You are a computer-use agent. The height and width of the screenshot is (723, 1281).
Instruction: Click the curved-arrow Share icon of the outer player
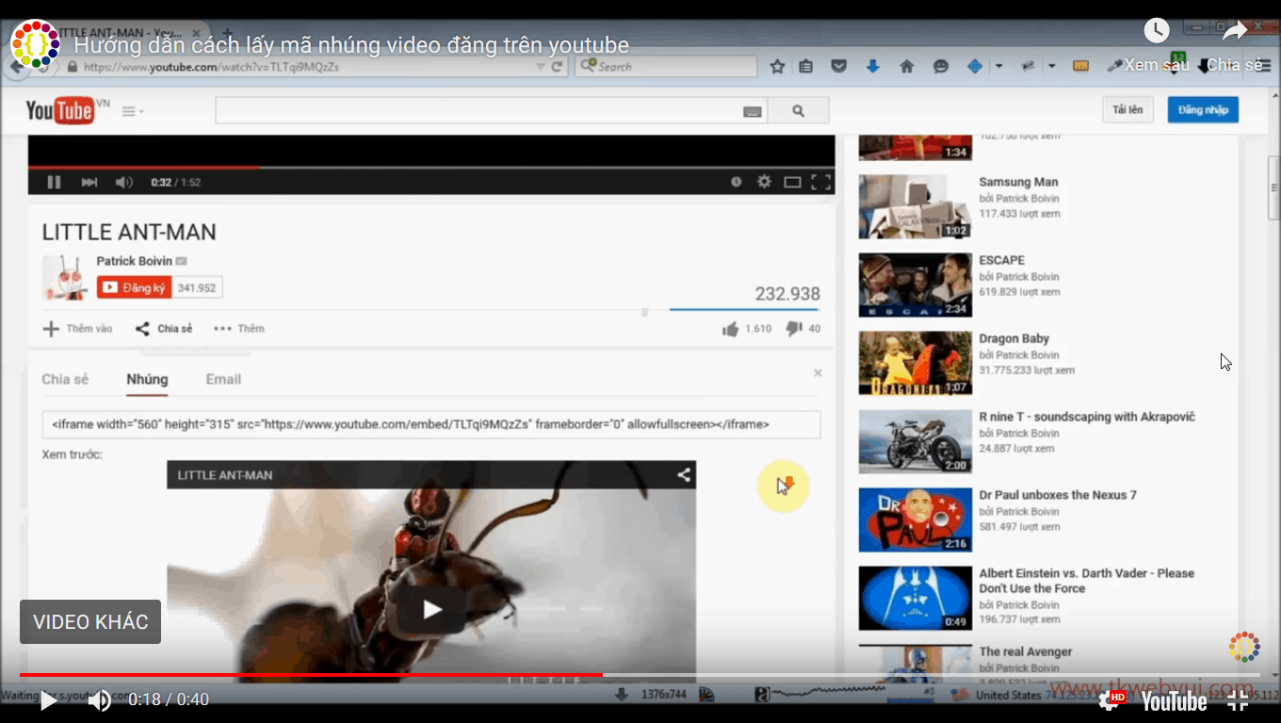click(1235, 30)
